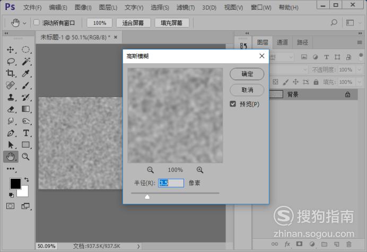Select the Pen tool
367x252 pixels.
(x=10, y=133)
